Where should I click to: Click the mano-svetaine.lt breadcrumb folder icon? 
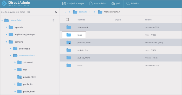tap(100, 12)
